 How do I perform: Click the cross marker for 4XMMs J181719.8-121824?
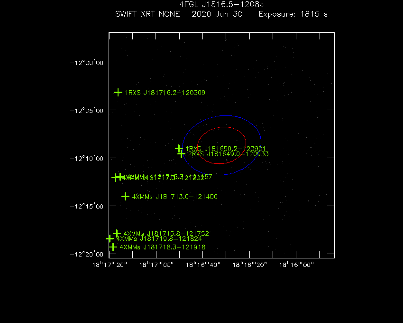tap(110, 238)
